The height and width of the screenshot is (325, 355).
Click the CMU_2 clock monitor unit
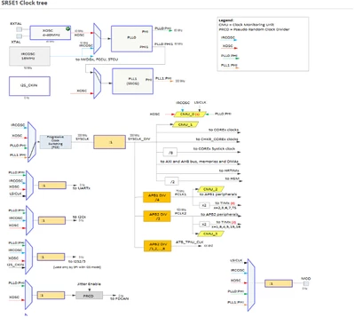(x=210, y=189)
